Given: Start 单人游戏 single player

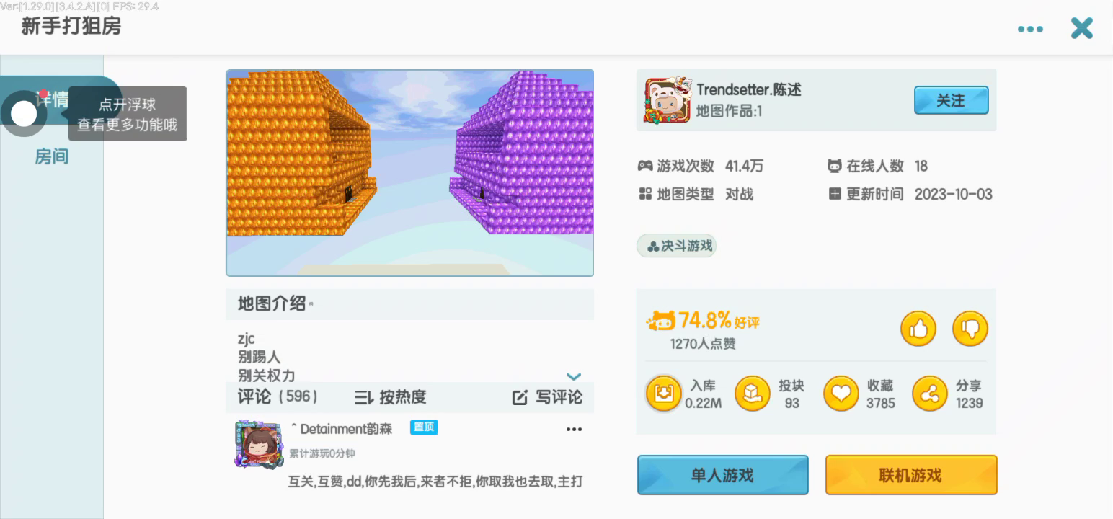Looking at the screenshot, I should 722,475.
